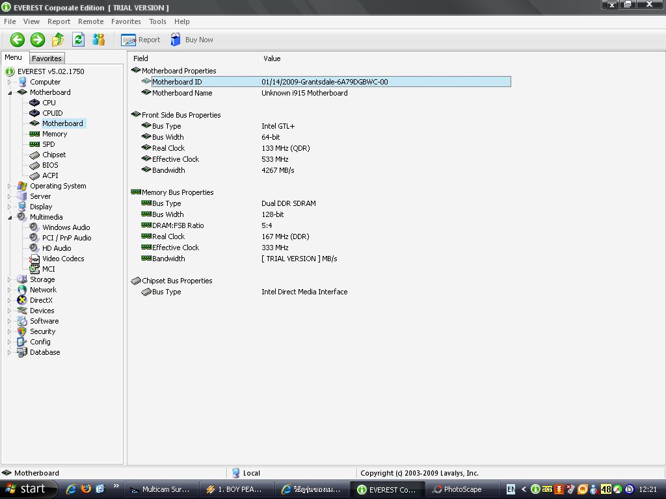The image size is (666, 499).
Task: Switch to 1. BOY PEA... taskbar window
Action: click(236, 489)
